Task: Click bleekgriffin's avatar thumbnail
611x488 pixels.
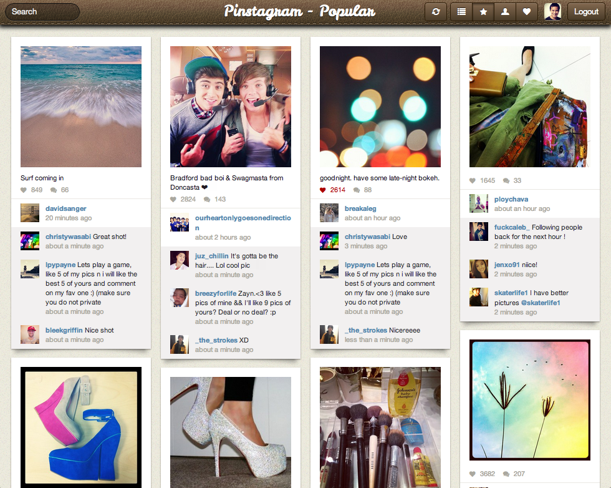Action: (x=30, y=334)
